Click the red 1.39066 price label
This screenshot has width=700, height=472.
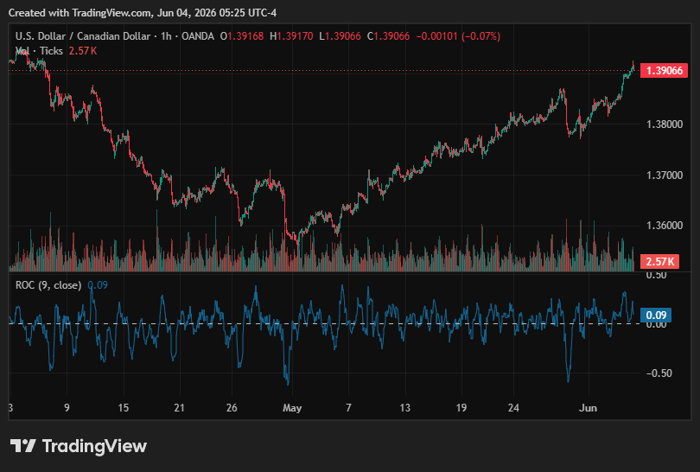point(664,71)
